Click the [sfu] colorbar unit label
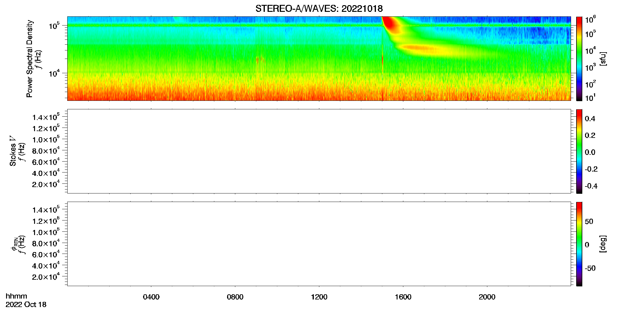638x328 pixels. pos(603,59)
